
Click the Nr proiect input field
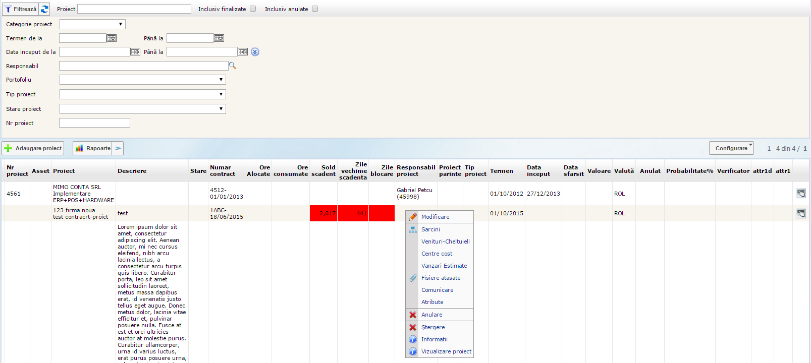click(x=94, y=123)
